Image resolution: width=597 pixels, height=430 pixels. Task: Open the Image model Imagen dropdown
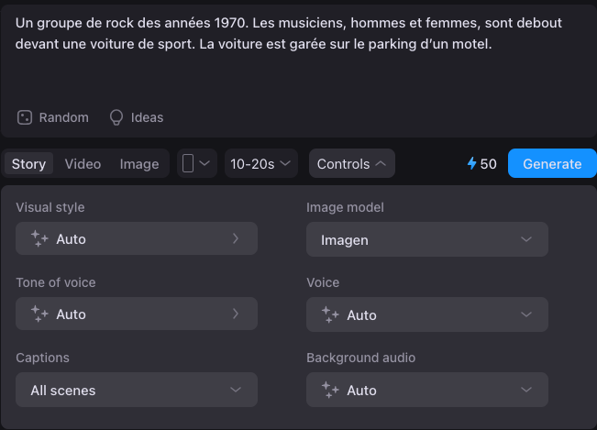pos(426,239)
